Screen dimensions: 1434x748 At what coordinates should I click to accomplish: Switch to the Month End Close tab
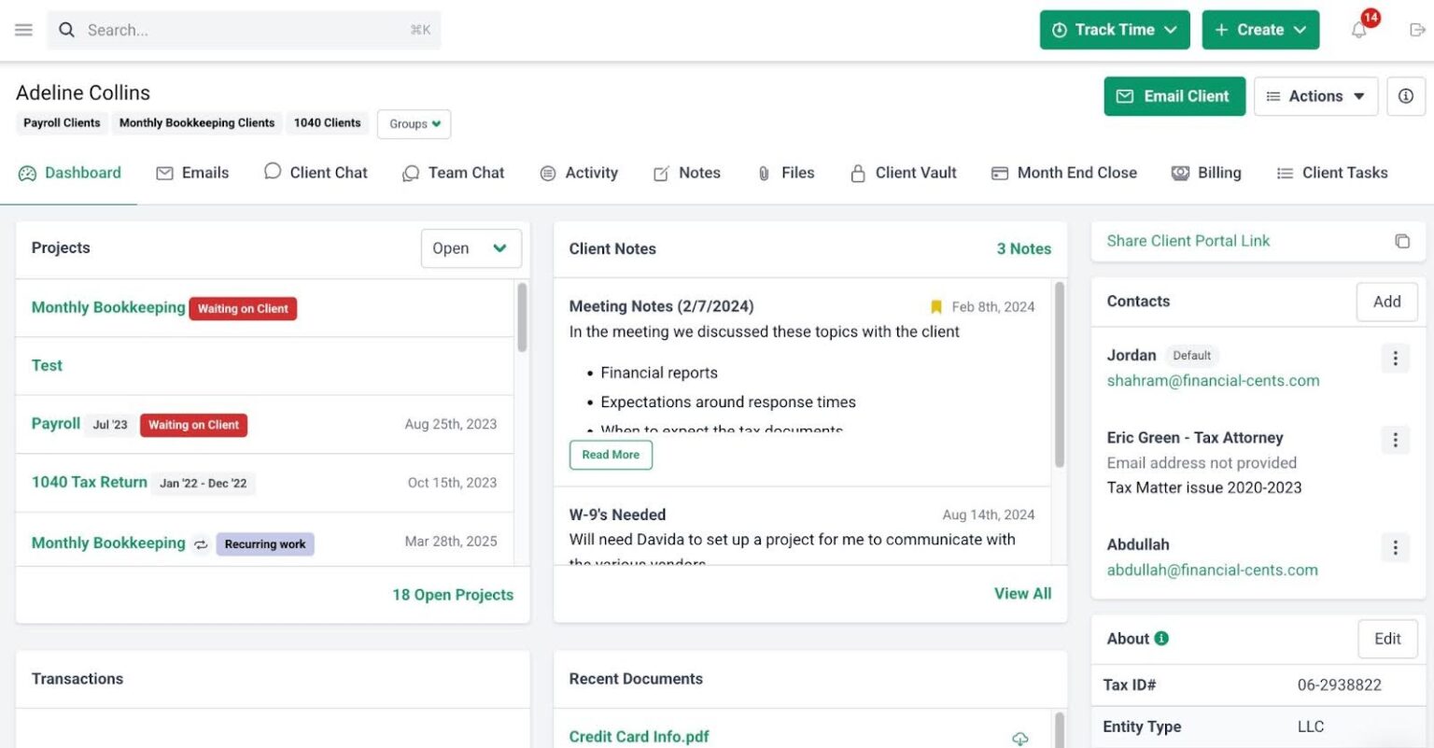click(1063, 173)
